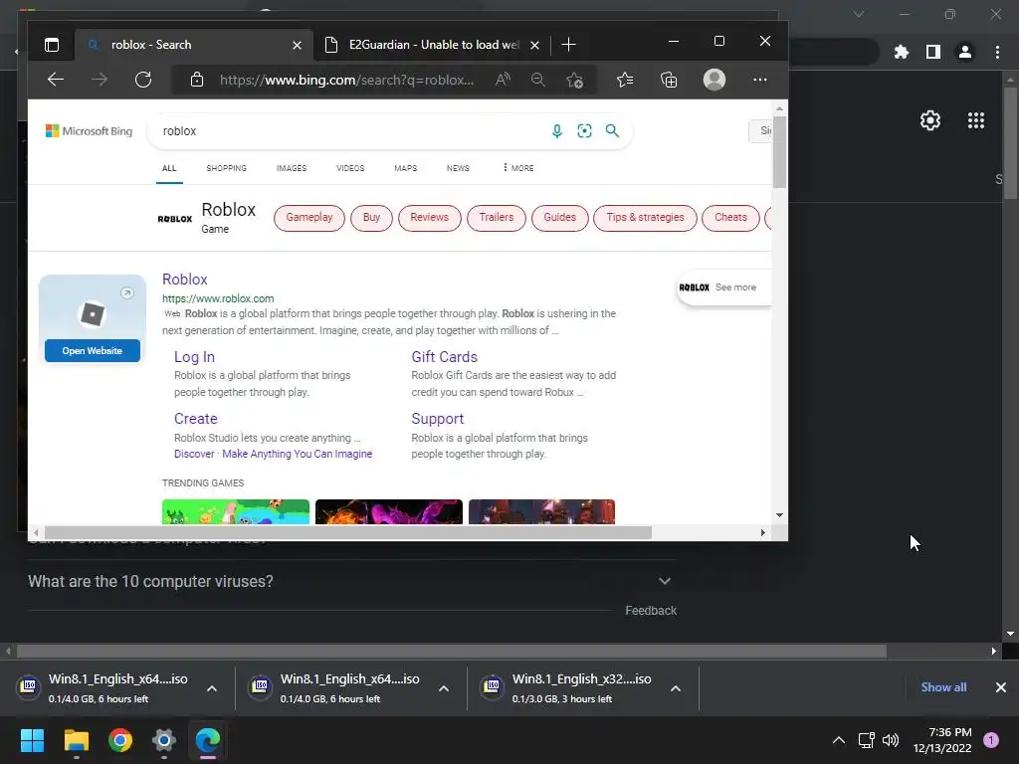
Task: Open new tab in Edge
Action: tap(568, 45)
